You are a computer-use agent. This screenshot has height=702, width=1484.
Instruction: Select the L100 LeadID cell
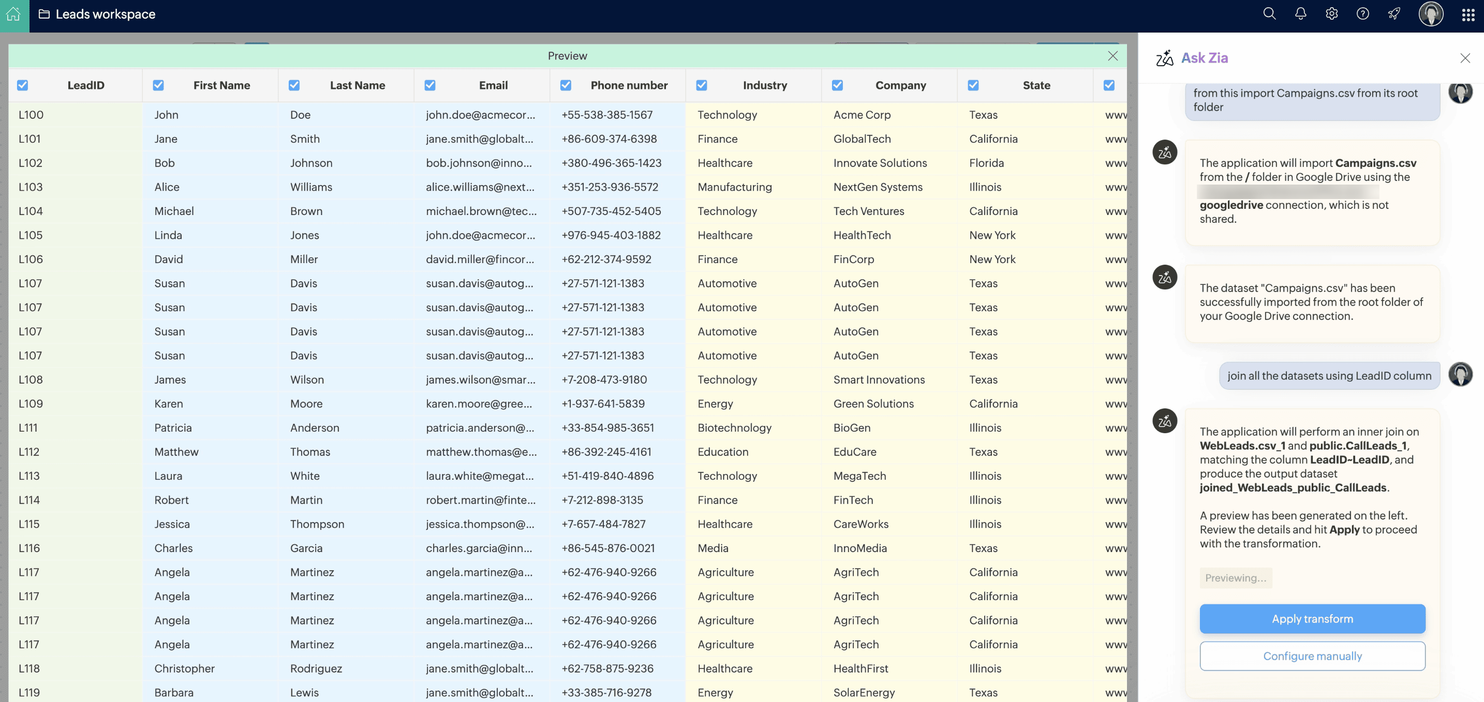(x=31, y=115)
